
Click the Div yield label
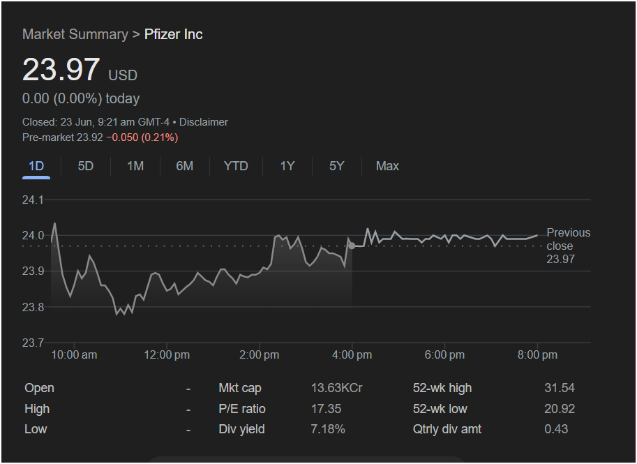(x=241, y=429)
